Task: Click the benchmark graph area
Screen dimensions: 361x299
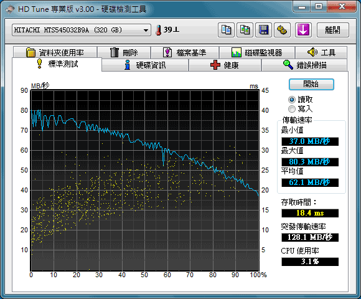Action: point(145,181)
